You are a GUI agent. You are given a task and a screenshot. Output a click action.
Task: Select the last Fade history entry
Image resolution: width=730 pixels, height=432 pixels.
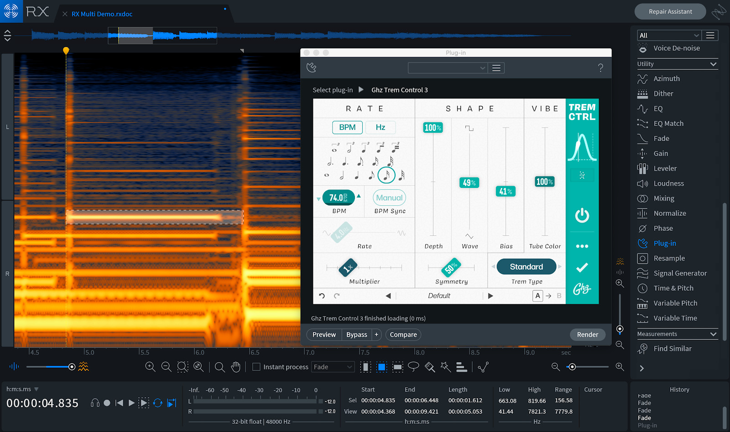point(644,418)
